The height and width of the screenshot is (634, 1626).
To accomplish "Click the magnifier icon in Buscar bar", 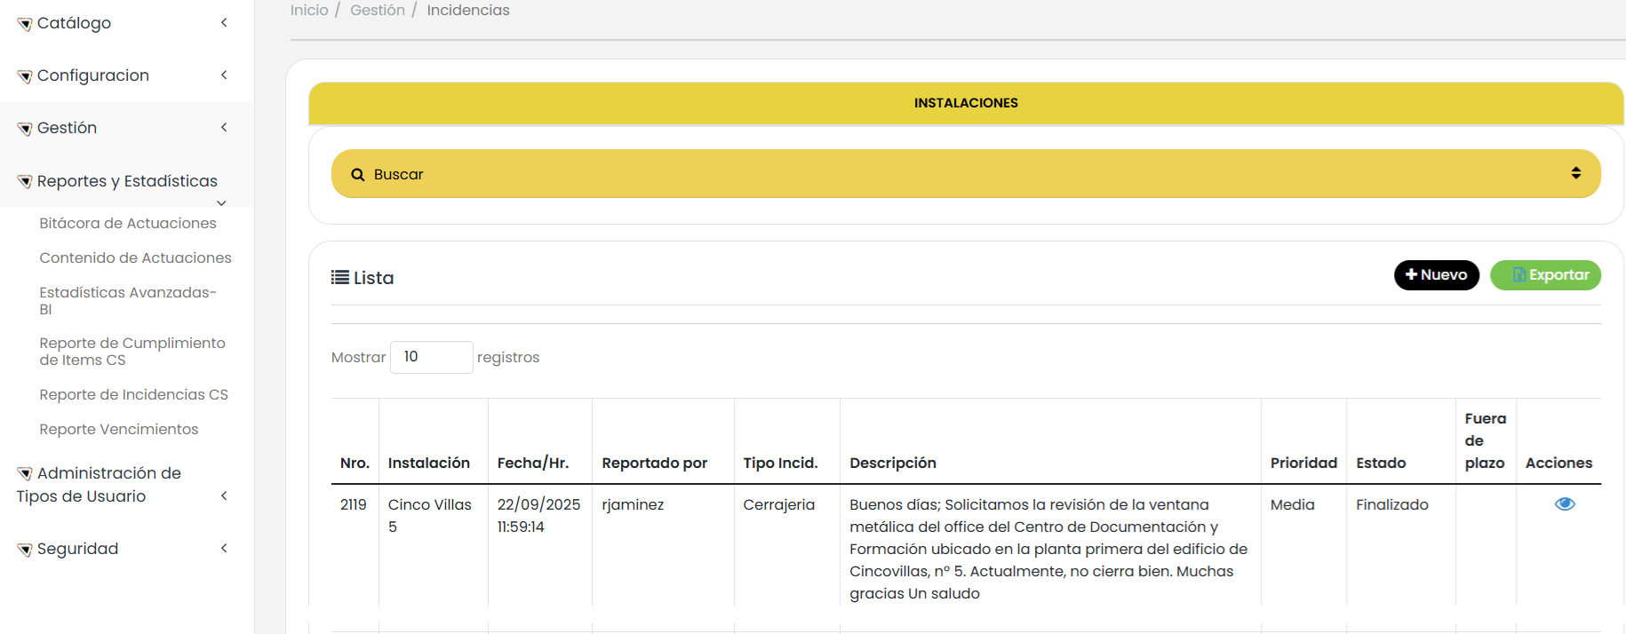I will click(358, 175).
